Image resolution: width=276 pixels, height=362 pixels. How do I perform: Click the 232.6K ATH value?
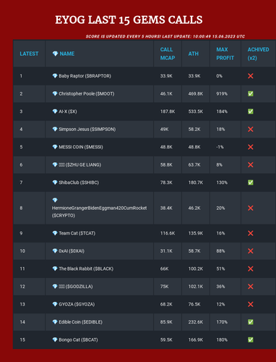[196, 322]
